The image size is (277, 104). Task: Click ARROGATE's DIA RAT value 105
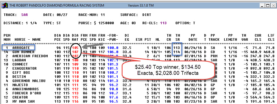[75, 48]
